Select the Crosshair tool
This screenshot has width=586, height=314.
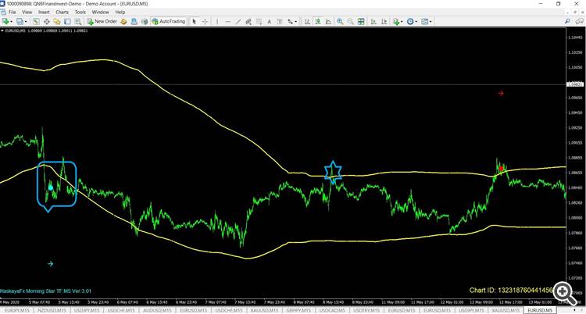coord(205,22)
